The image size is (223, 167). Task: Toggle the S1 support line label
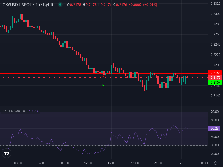tap(104, 85)
